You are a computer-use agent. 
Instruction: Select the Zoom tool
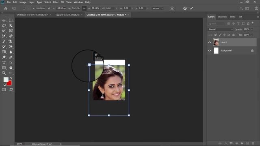[x=4, y=73]
